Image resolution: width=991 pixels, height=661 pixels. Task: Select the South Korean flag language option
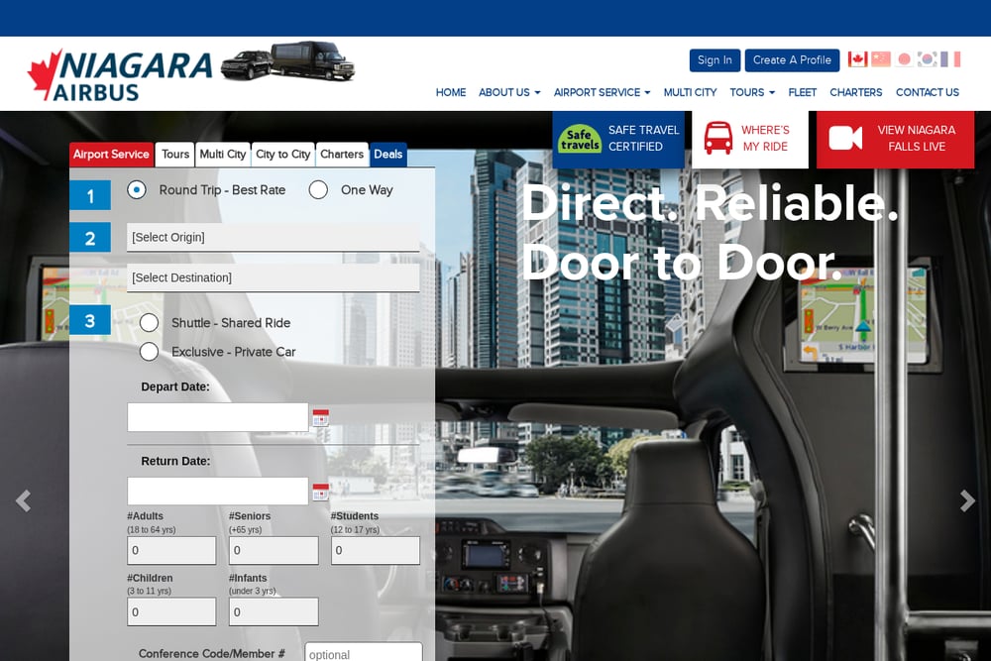928,59
